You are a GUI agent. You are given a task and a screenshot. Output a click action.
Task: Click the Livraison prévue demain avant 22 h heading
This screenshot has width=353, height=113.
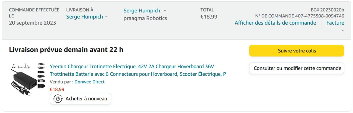[x=66, y=50]
